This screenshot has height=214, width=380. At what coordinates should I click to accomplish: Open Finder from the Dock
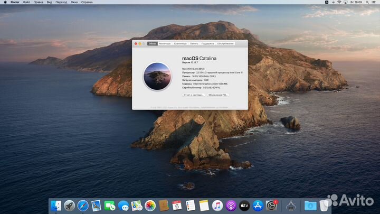coord(56,206)
